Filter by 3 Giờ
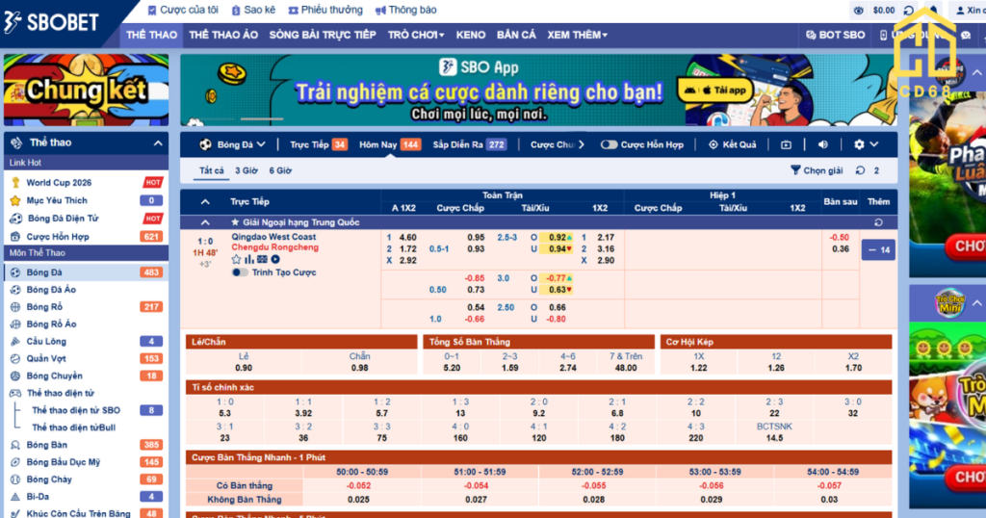This screenshot has height=518, width=986. point(246,170)
